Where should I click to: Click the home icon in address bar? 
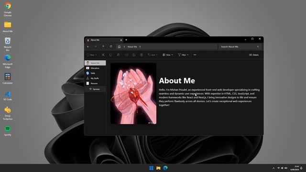pyautogui.click(x=119, y=47)
